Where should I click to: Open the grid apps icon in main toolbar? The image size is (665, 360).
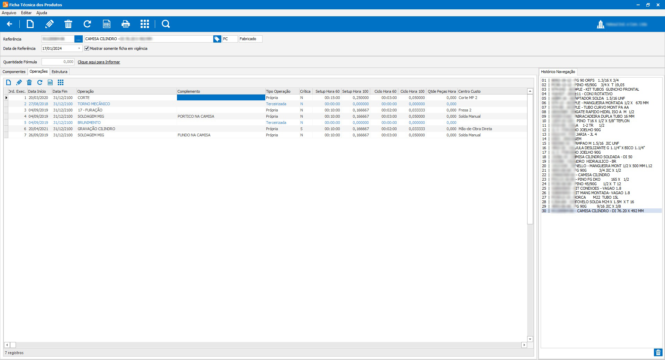(145, 24)
